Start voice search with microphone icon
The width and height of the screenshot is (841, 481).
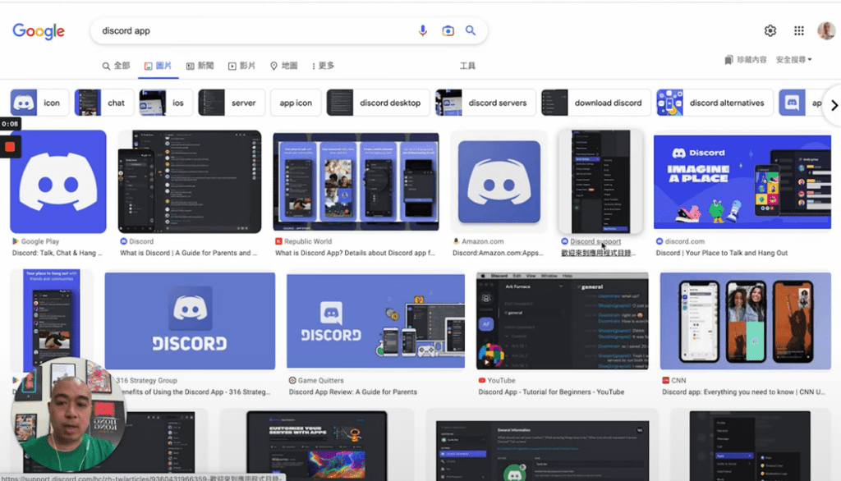[x=423, y=30]
